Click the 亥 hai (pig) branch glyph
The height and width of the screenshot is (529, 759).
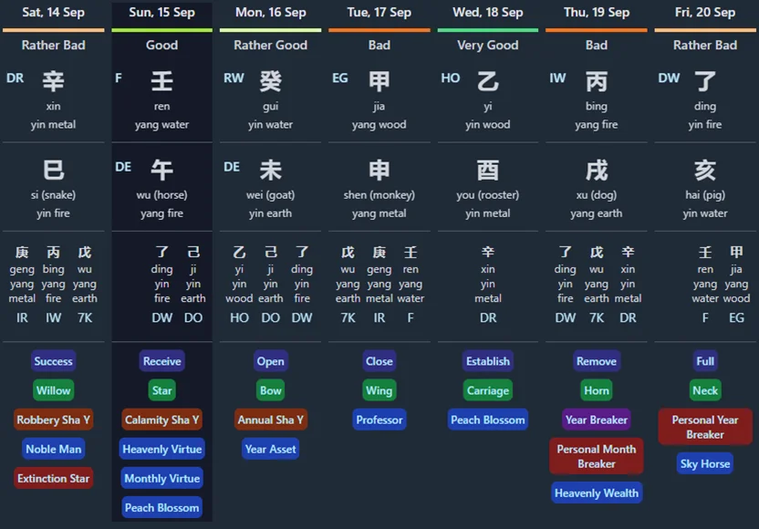pyautogui.click(x=705, y=171)
